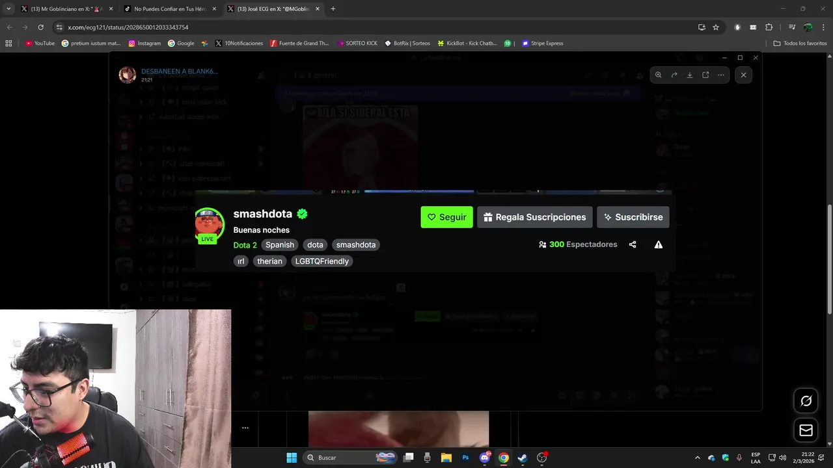833x468 pixels.
Task: Go back to previous page
Action: click(10, 27)
